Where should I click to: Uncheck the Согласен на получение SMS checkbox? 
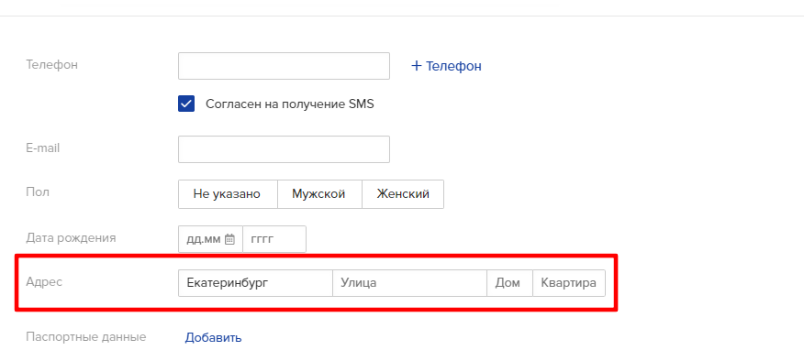(186, 104)
